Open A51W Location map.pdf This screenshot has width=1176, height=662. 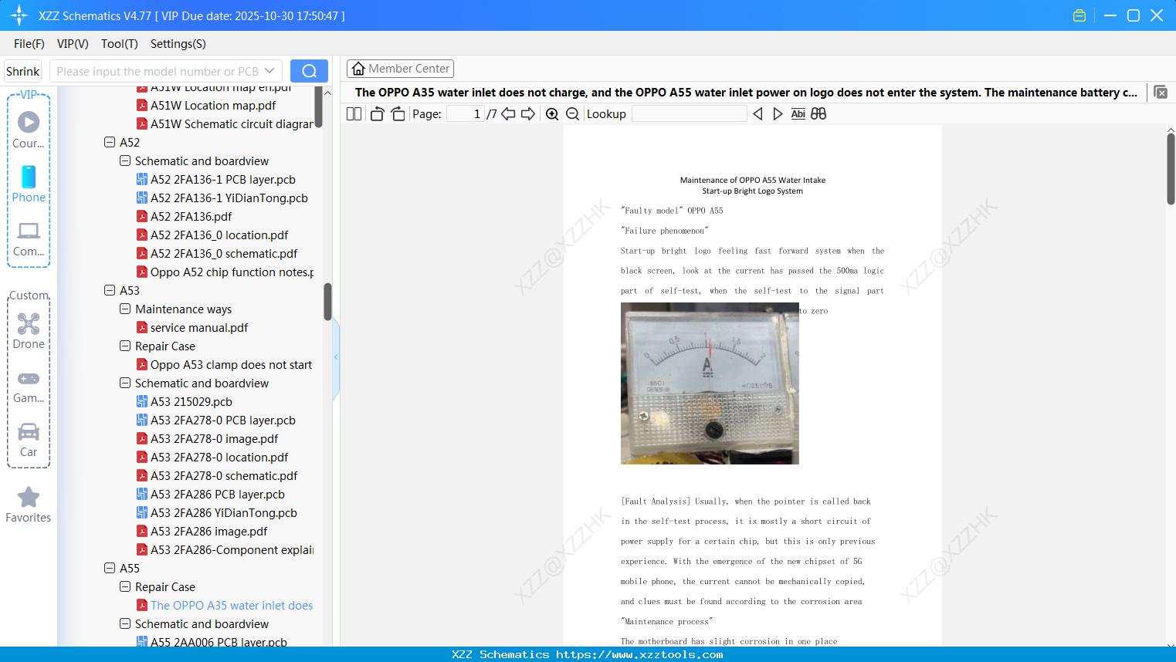(213, 106)
